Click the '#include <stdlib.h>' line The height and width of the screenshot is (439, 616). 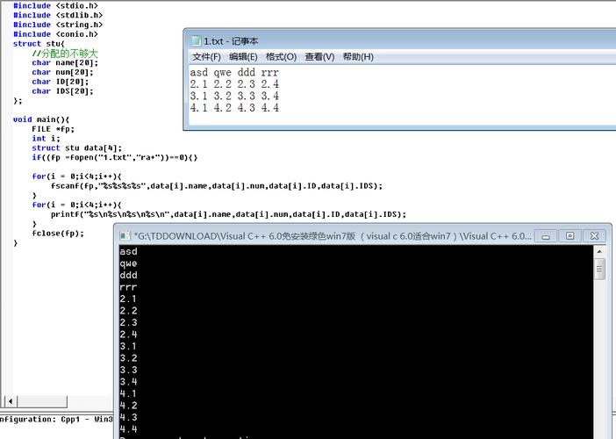click(x=58, y=15)
